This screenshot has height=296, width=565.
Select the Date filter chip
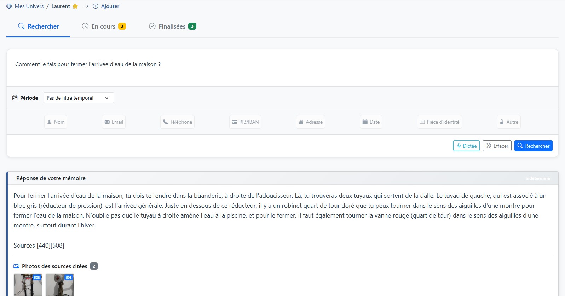[x=371, y=122]
